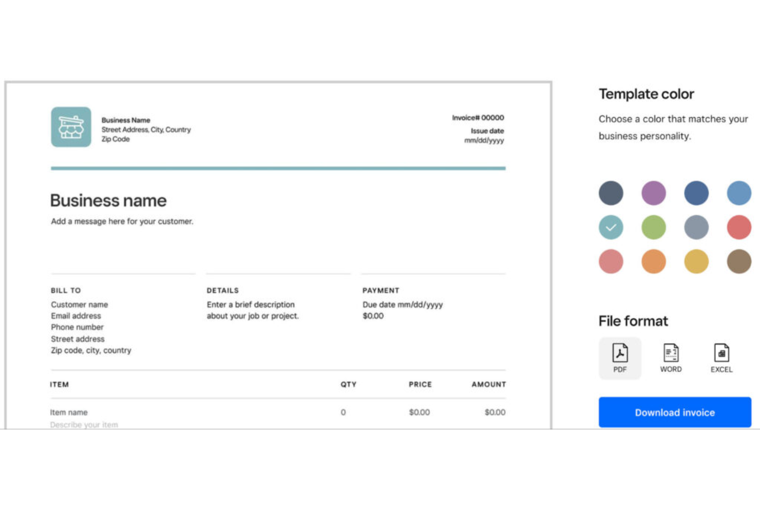Select the dark navy template color
The height and width of the screenshot is (507, 760).
(611, 193)
